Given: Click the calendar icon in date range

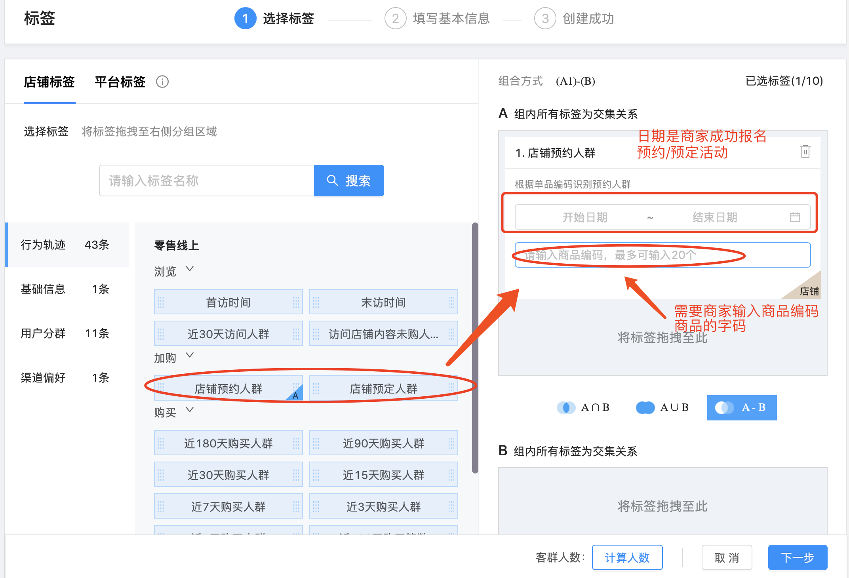Looking at the screenshot, I should click(795, 217).
